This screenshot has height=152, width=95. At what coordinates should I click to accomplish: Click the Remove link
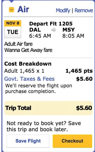[84, 10]
